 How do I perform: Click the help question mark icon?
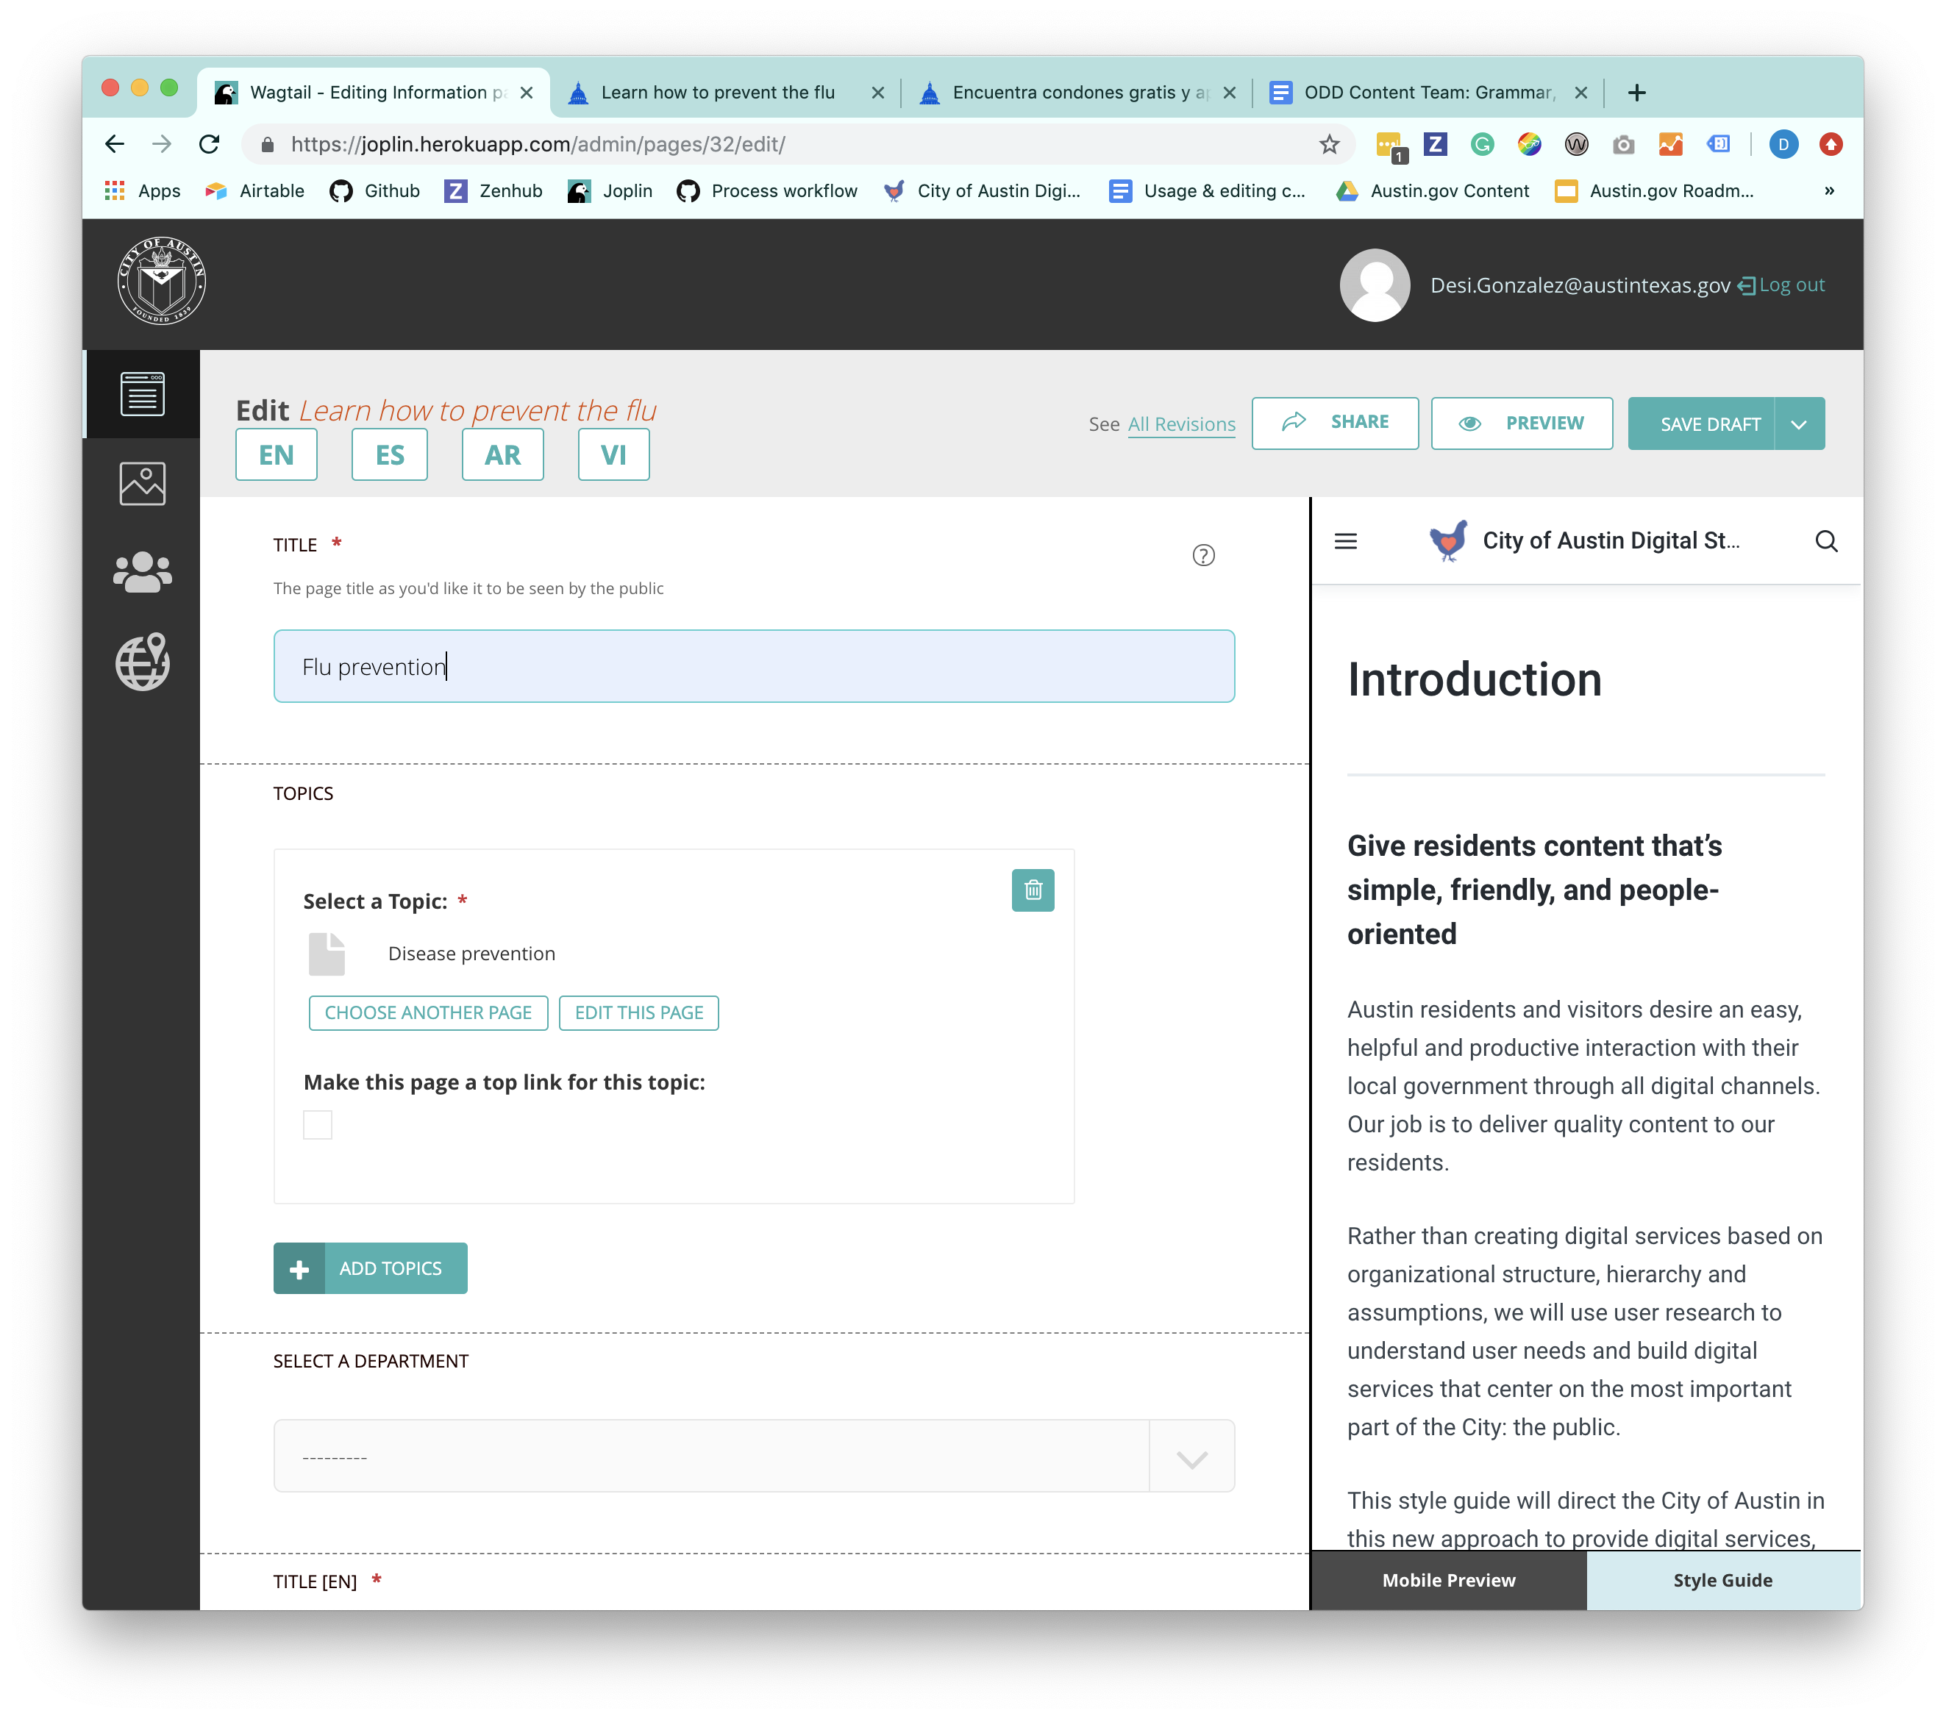pos(1203,555)
